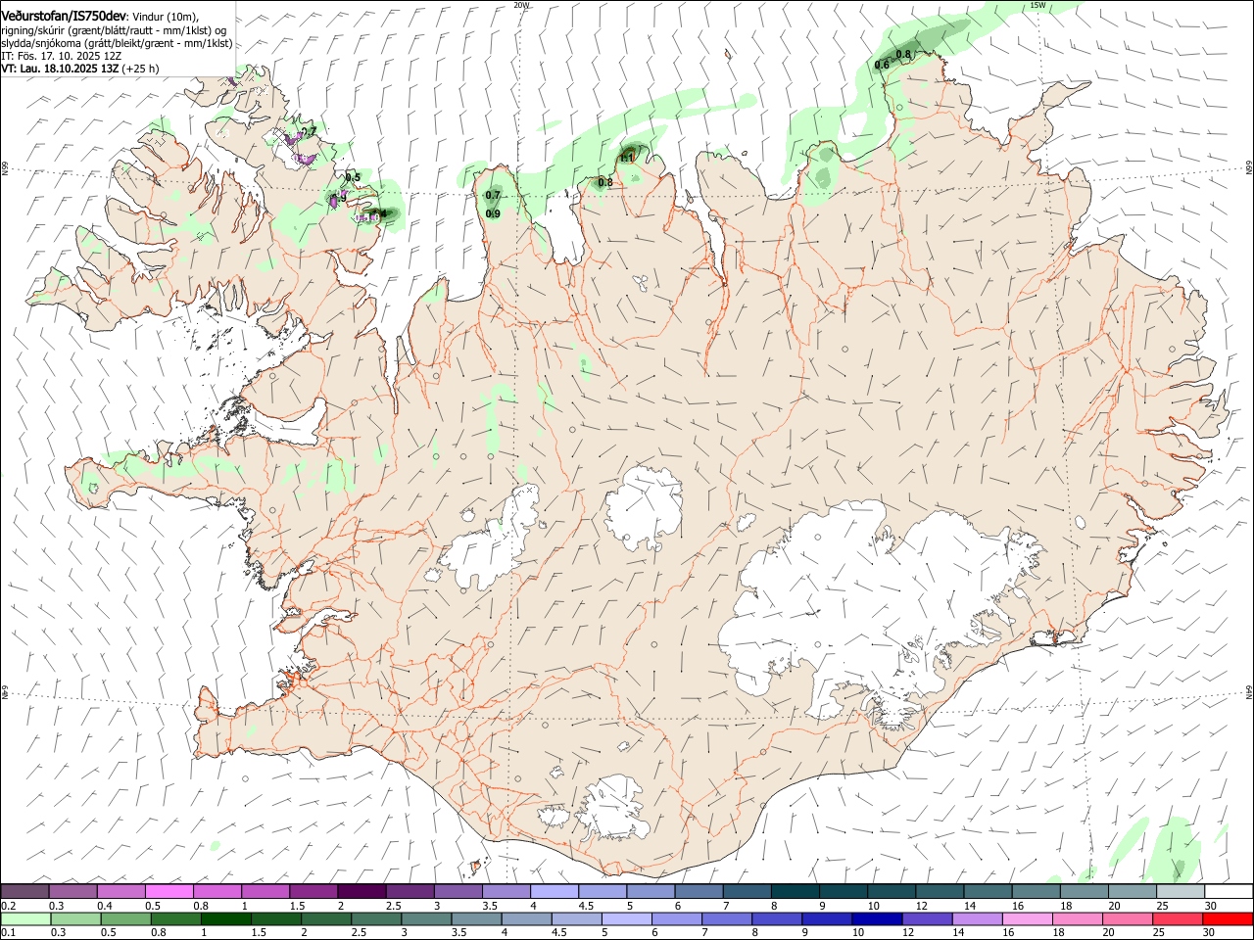Viewport: 1254px width, 940px height.
Task: Click snow scale swatch between 12 and 14
Action: pos(940,891)
